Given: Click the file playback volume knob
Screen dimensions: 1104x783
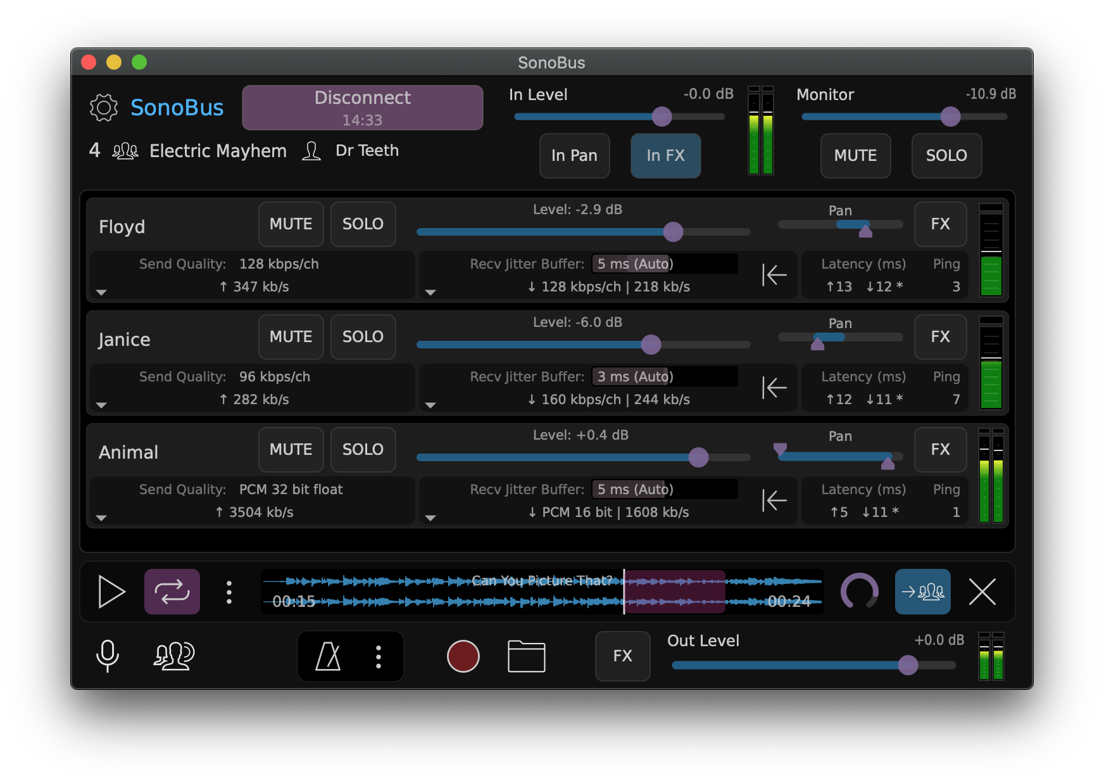Looking at the screenshot, I should pyautogui.click(x=859, y=592).
